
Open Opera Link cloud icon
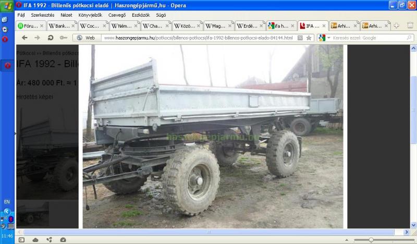[35, 240]
